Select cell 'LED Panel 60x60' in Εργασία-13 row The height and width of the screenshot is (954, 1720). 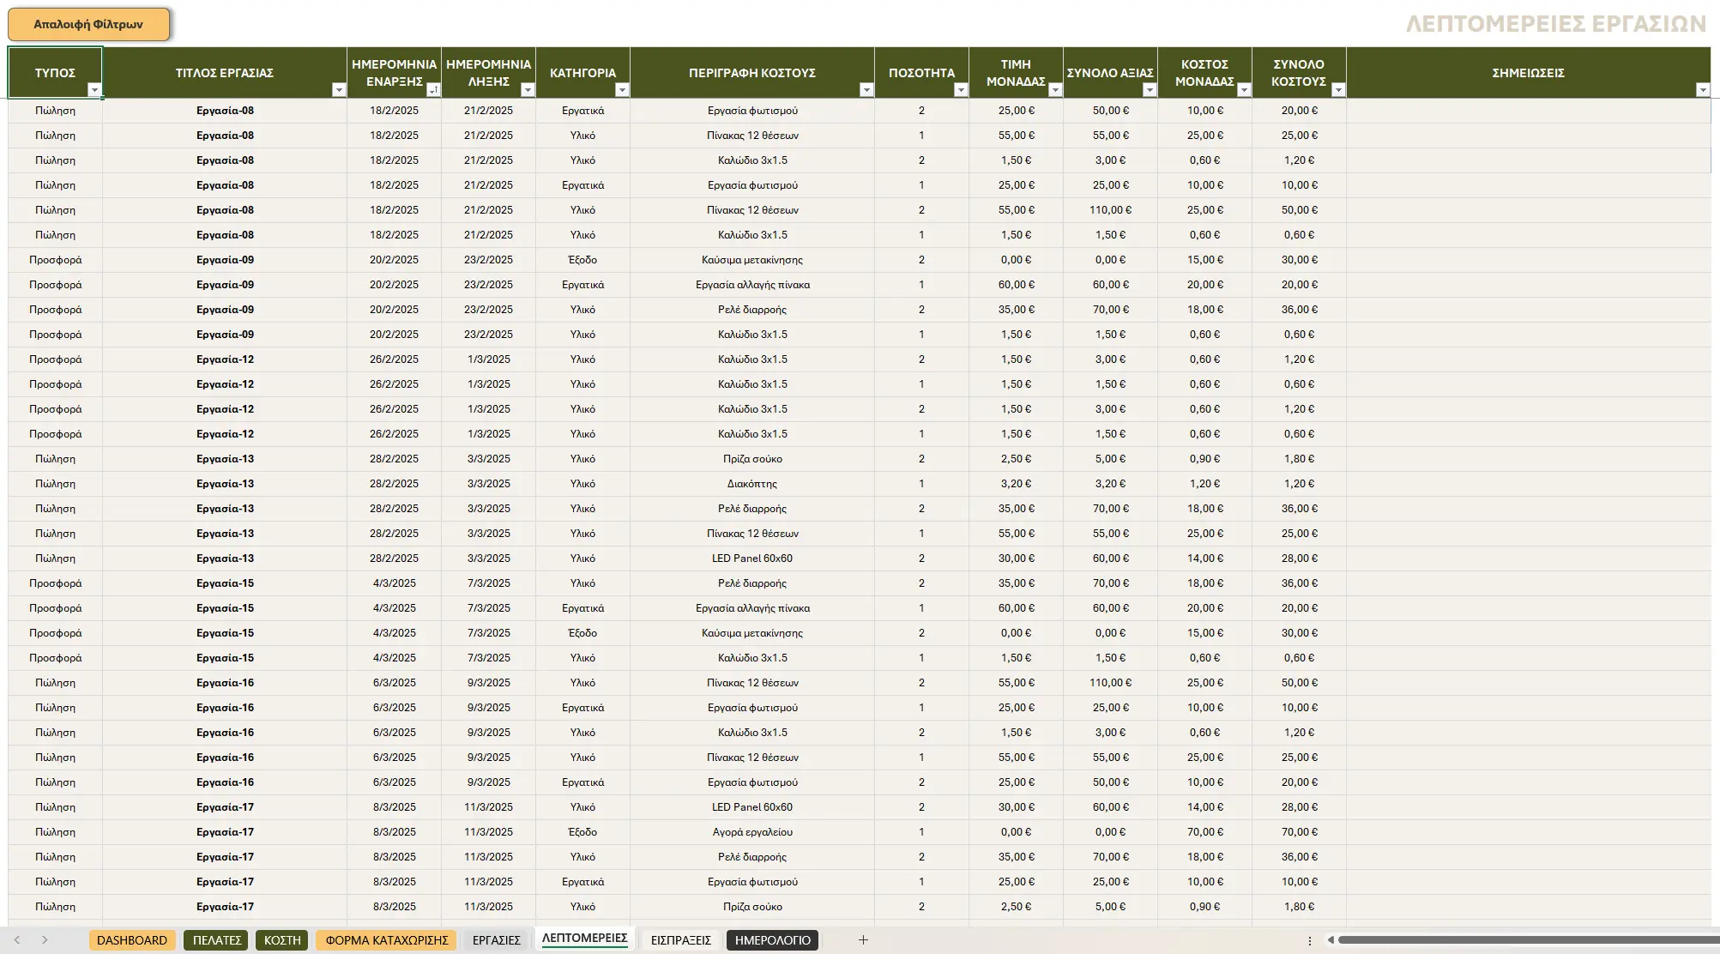click(x=752, y=559)
